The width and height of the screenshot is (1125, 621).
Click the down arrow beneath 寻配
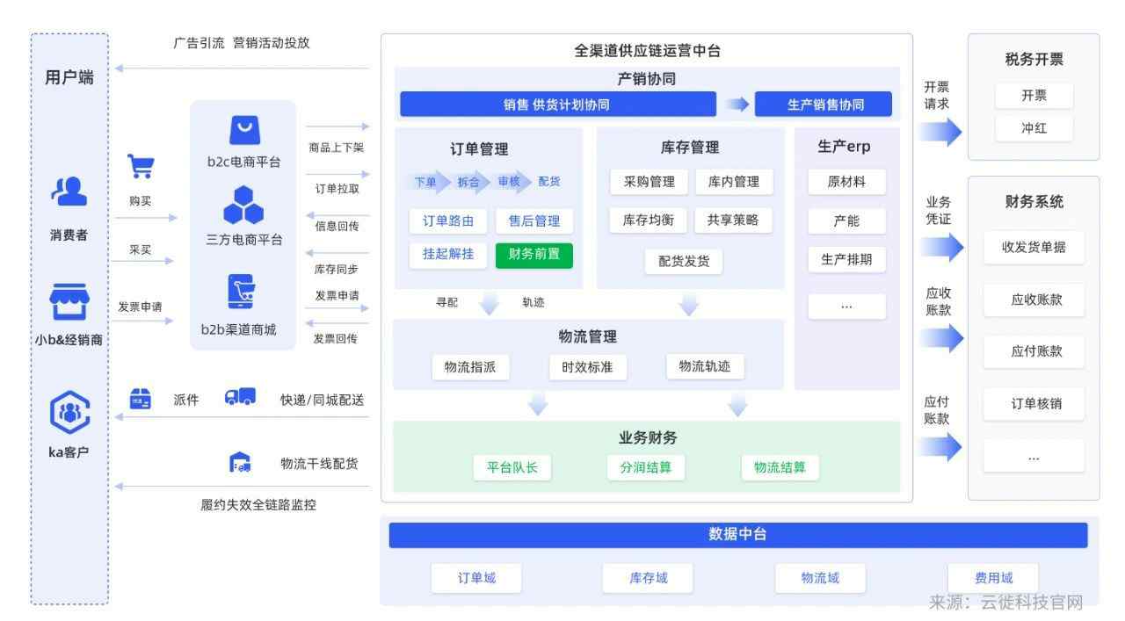click(x=489, y=305)
